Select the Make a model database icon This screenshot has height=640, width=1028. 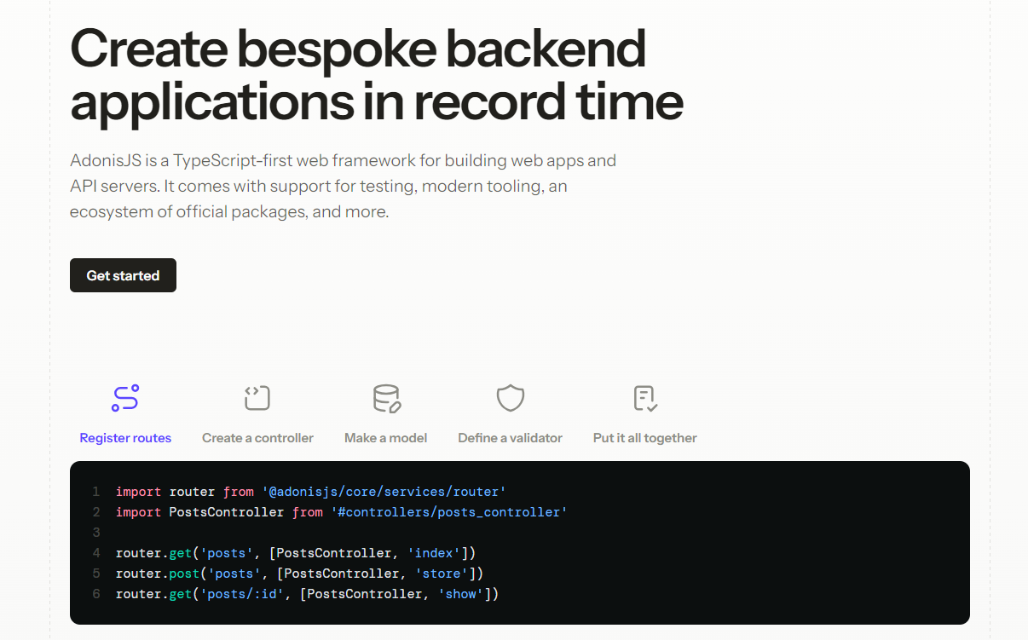click(386, 398)
